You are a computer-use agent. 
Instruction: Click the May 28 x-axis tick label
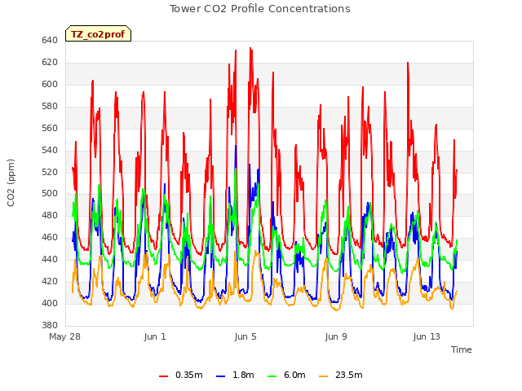[64, 336]
